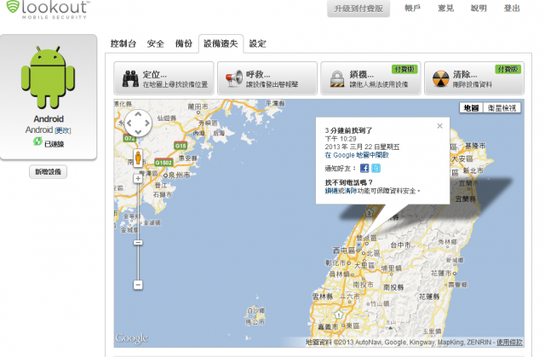The width and height of the screenshot is (545, 357).
Task: Pan the map up with arrow
Action: pos(138,114)
